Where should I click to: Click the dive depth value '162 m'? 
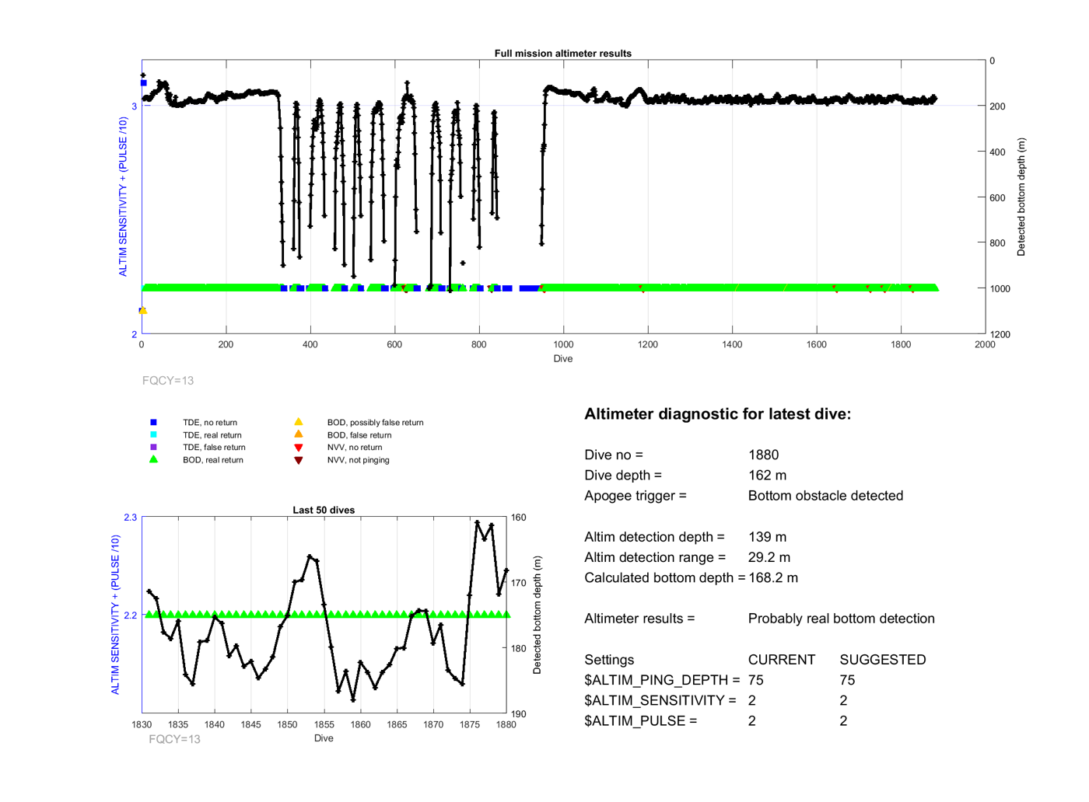tap(767, 475)
